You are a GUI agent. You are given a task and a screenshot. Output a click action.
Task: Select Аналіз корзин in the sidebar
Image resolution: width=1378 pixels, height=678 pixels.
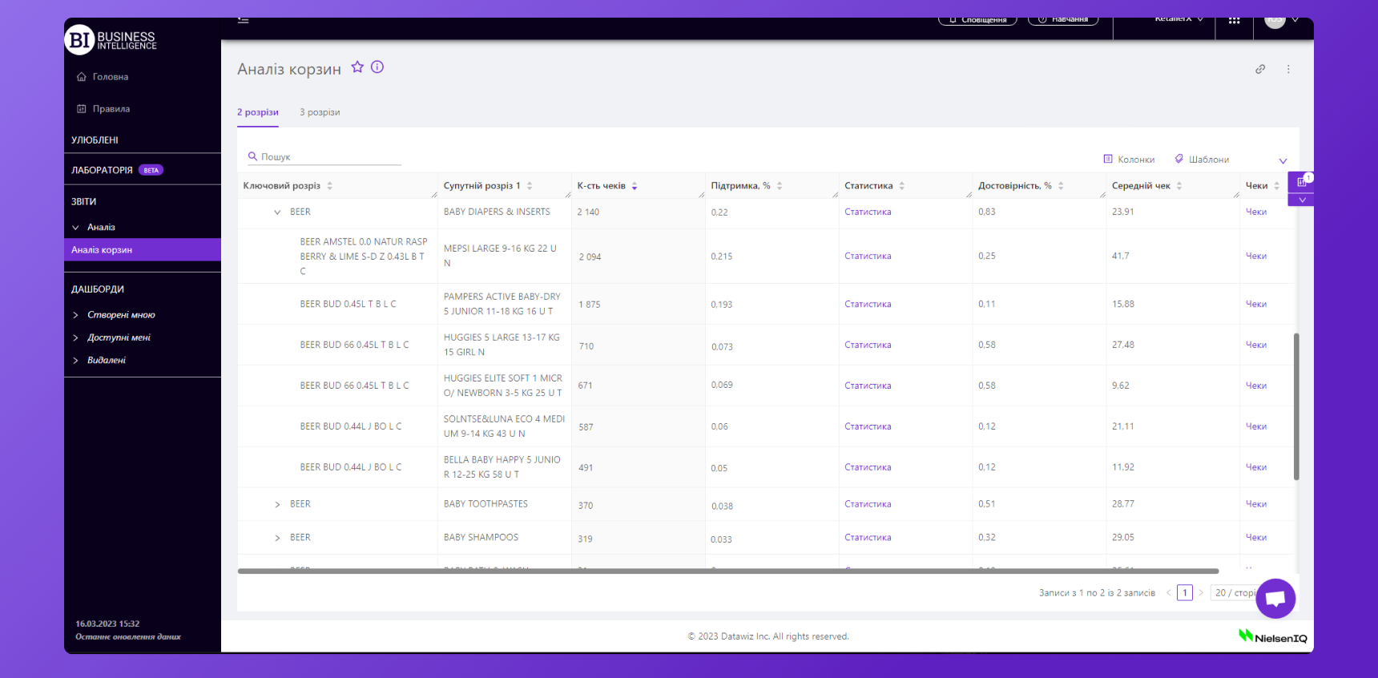143,250
